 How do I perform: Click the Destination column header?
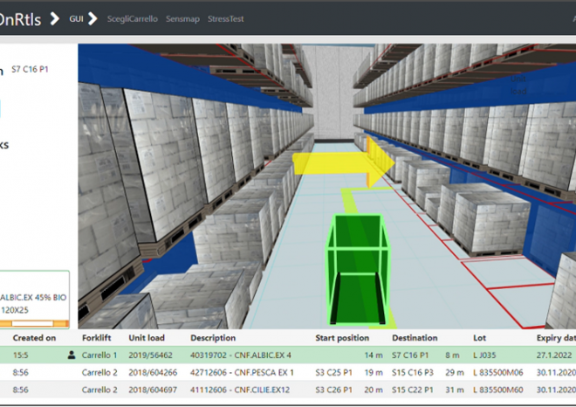pyautogui.click(x=415, y=337)
